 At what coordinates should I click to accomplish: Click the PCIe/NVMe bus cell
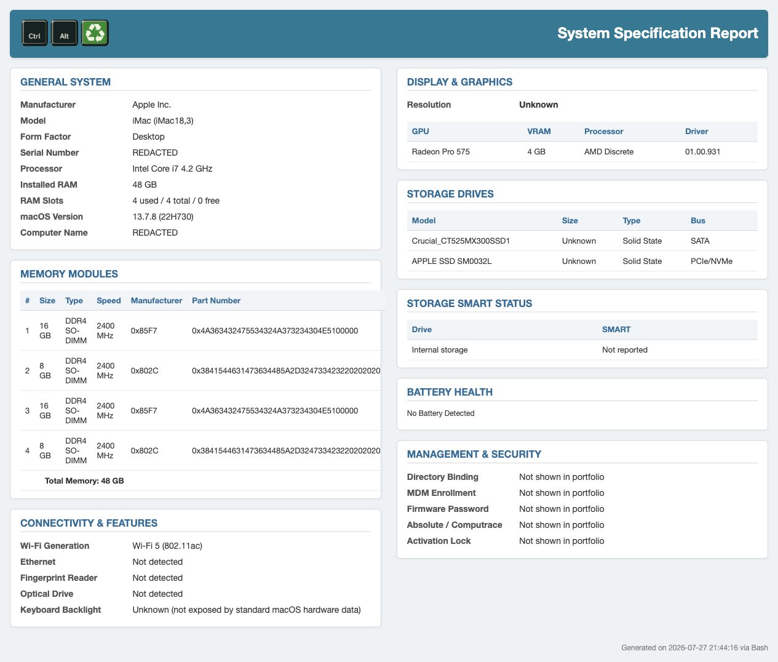[712, 261]
